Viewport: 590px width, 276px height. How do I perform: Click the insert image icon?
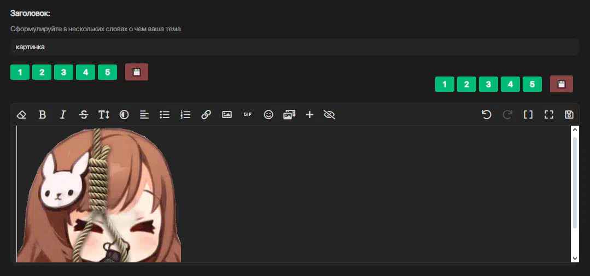coord(227,115)
